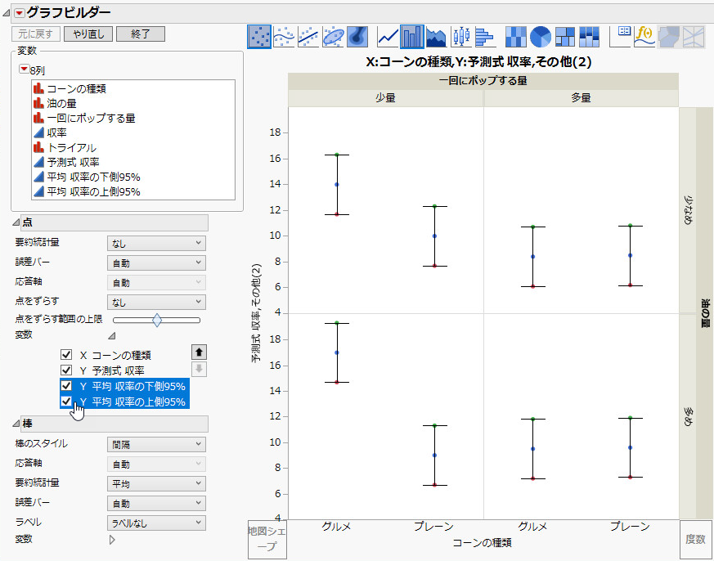Click the 多め row header
This screenshot has width=714, height=561.
click(x=688, y=416)
